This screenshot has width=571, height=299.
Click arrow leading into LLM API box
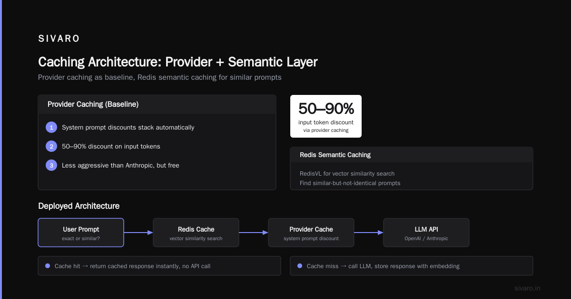point(369,233)
